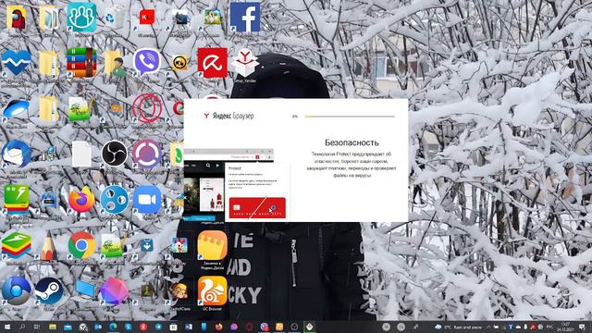Open the folder with person picture
This screenshot has width=592, height=333.
pyautogui.click(x=115, y=63)
